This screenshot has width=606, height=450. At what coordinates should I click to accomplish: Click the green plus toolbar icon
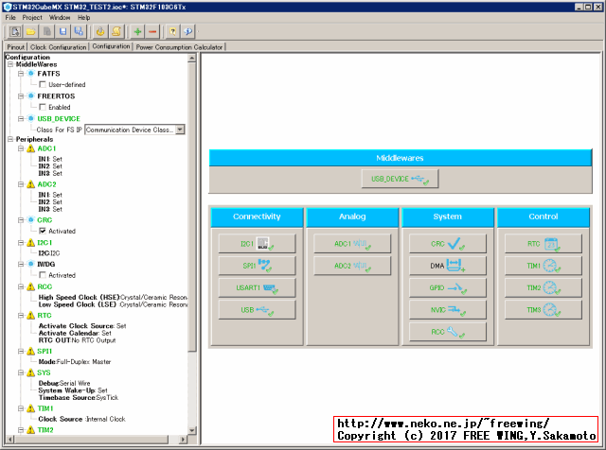137,31
